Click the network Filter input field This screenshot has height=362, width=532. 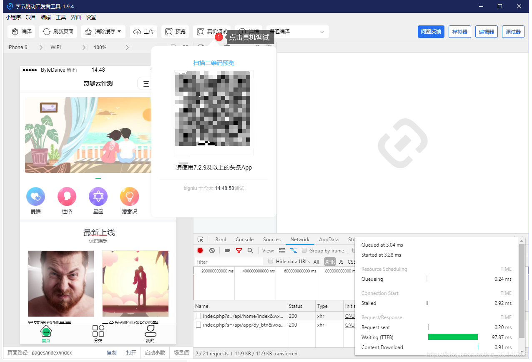pyautogui.click(x=229, y=262)
